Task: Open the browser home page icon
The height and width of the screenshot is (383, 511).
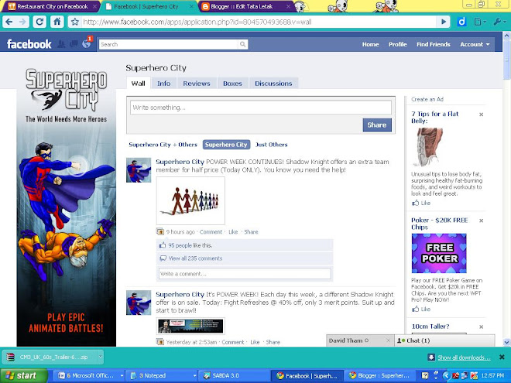Action: click(x=57, y=22)
